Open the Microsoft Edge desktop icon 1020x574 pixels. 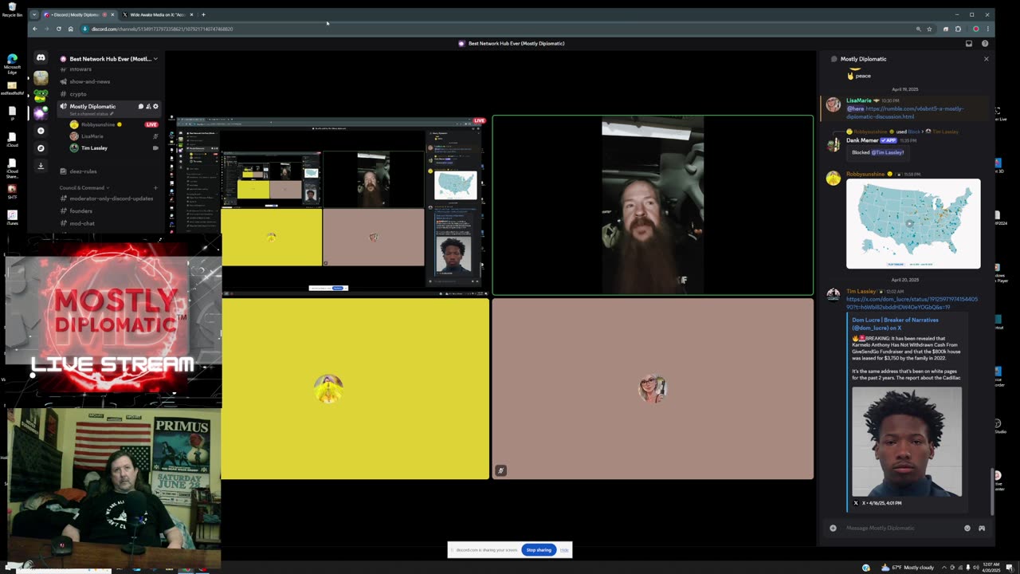tap(12, 63)
